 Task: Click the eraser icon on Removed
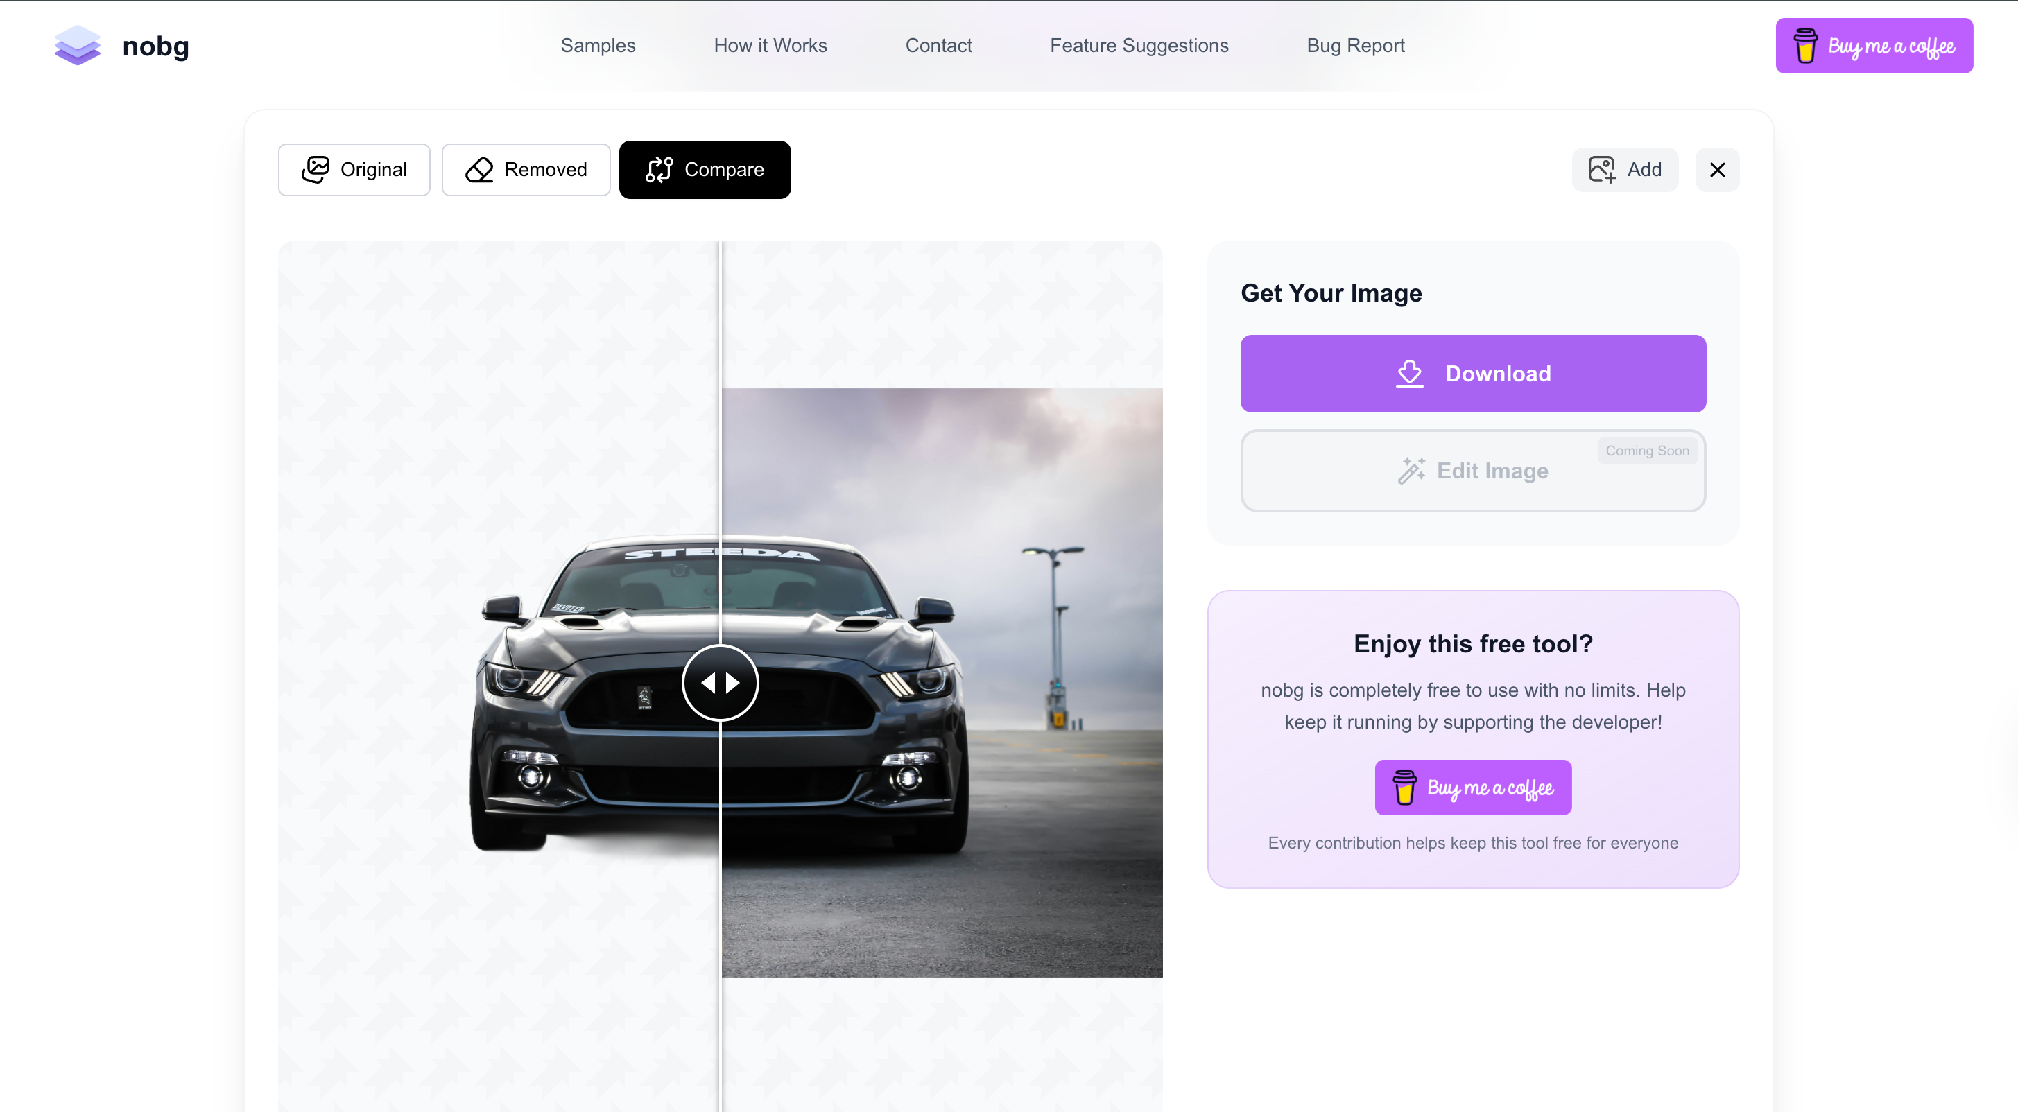(x=478, y=169)
